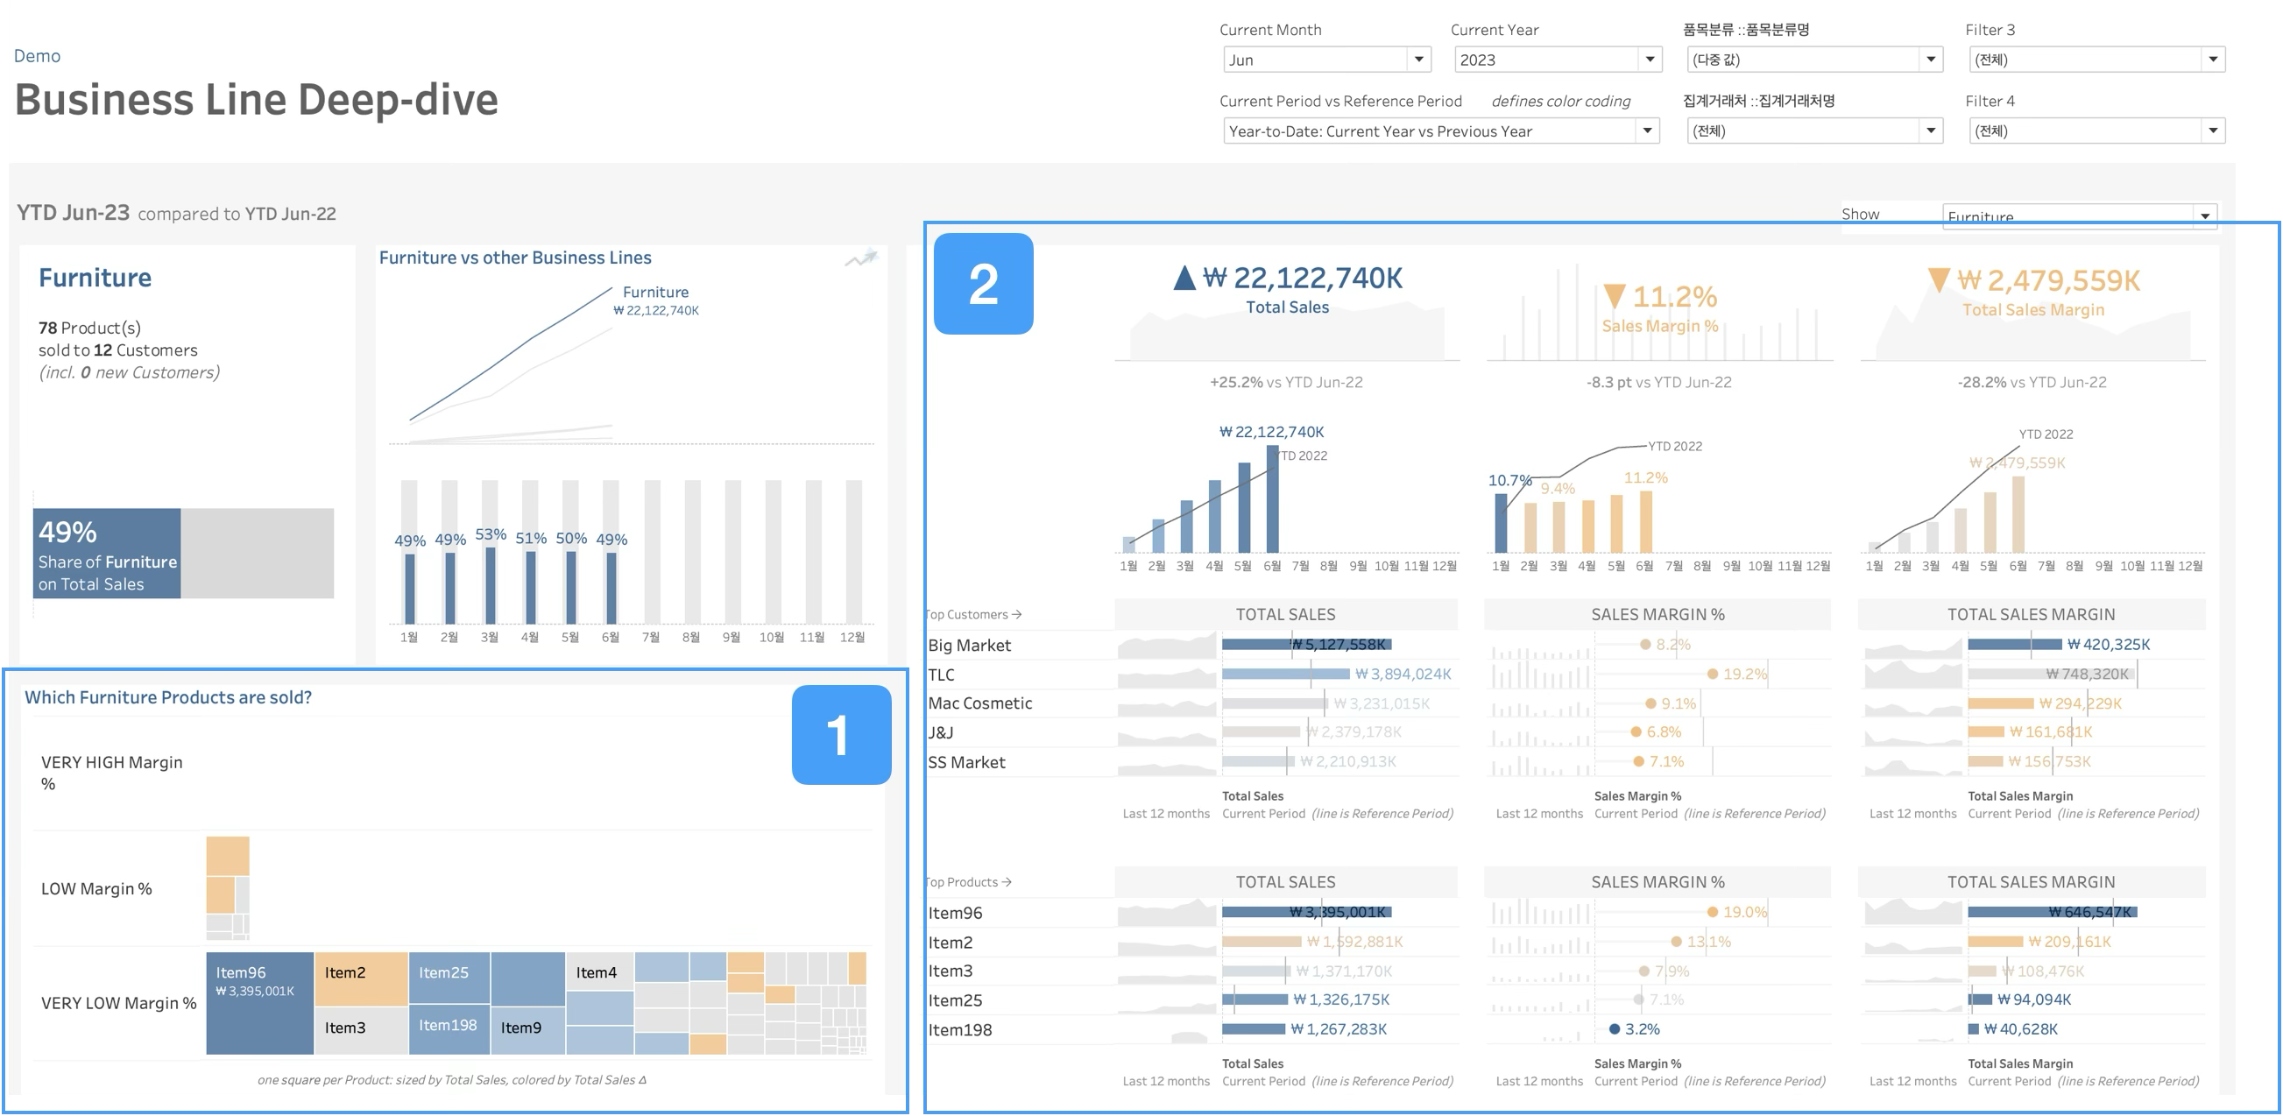Click the Demo link above the title

tap(37, 56)
